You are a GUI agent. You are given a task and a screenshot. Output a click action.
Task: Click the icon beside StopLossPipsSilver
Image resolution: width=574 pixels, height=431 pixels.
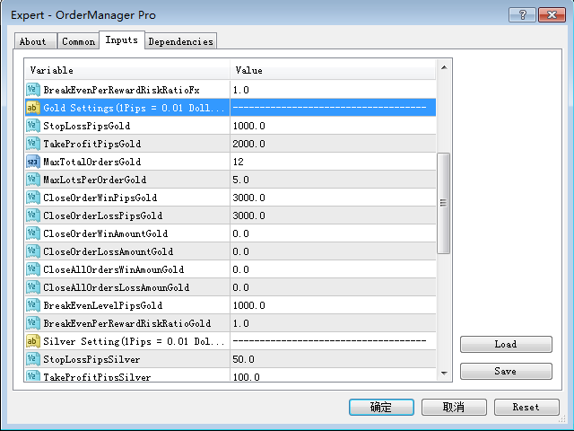33,359
